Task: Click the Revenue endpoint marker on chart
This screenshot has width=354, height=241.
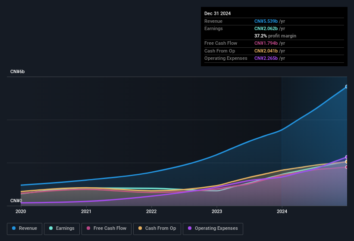Action: (347, 87)
